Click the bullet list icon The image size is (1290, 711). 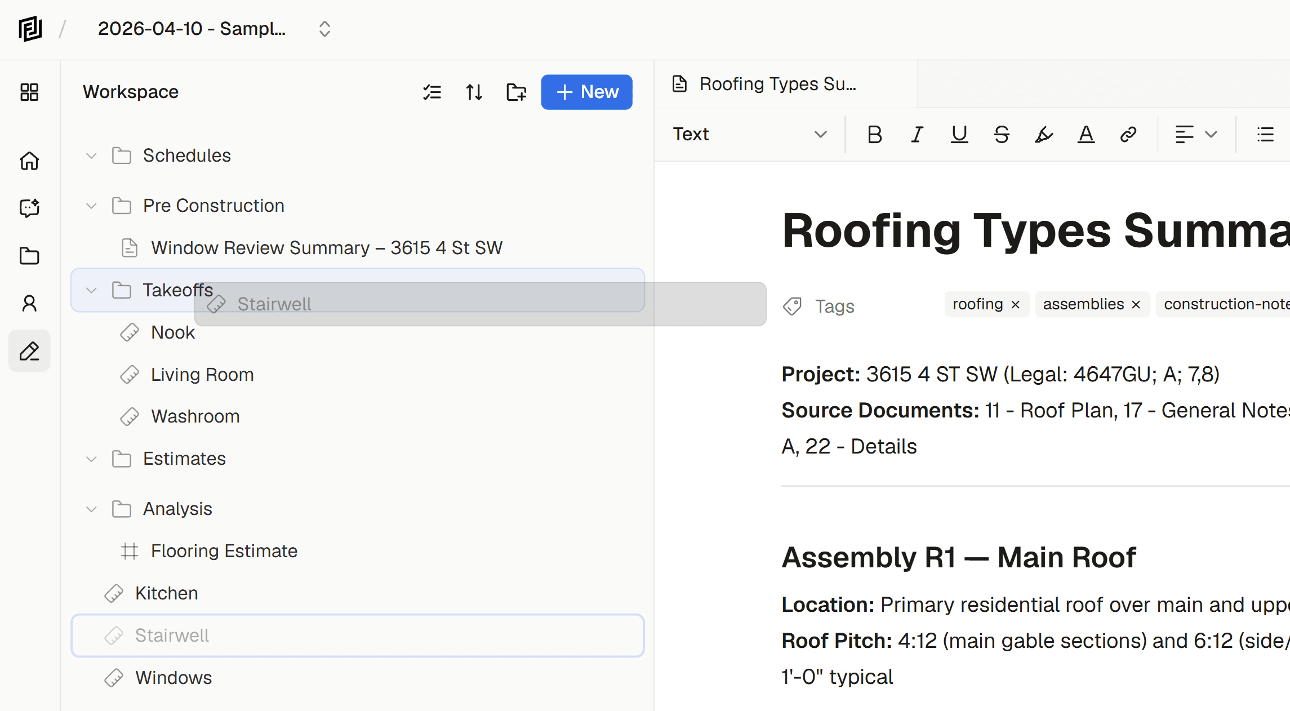click(x=1265, y=135)
